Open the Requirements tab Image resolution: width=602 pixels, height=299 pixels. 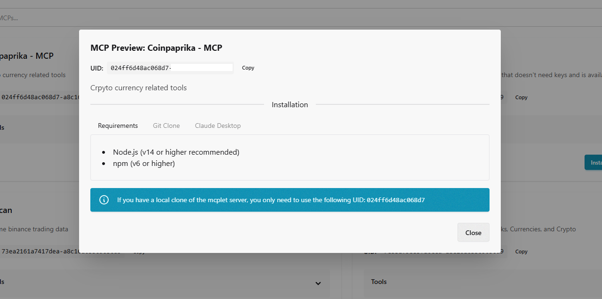[118, 126]
